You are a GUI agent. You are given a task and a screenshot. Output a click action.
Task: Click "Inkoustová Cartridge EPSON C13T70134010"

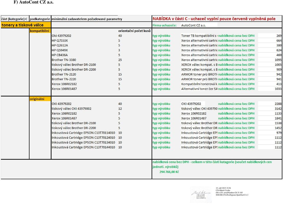[83, 143]
